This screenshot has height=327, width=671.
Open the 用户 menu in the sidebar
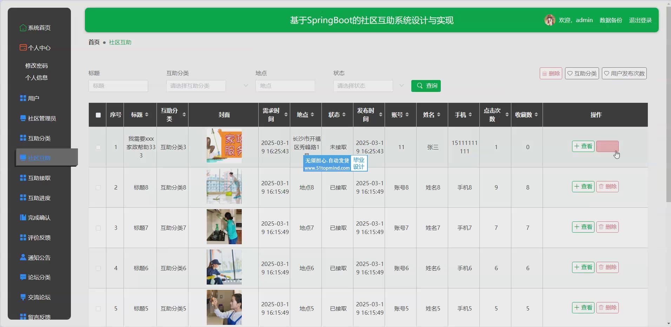coord(34,98)
